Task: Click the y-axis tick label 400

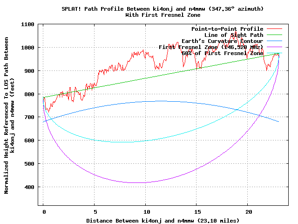Action: coord(29,187)
